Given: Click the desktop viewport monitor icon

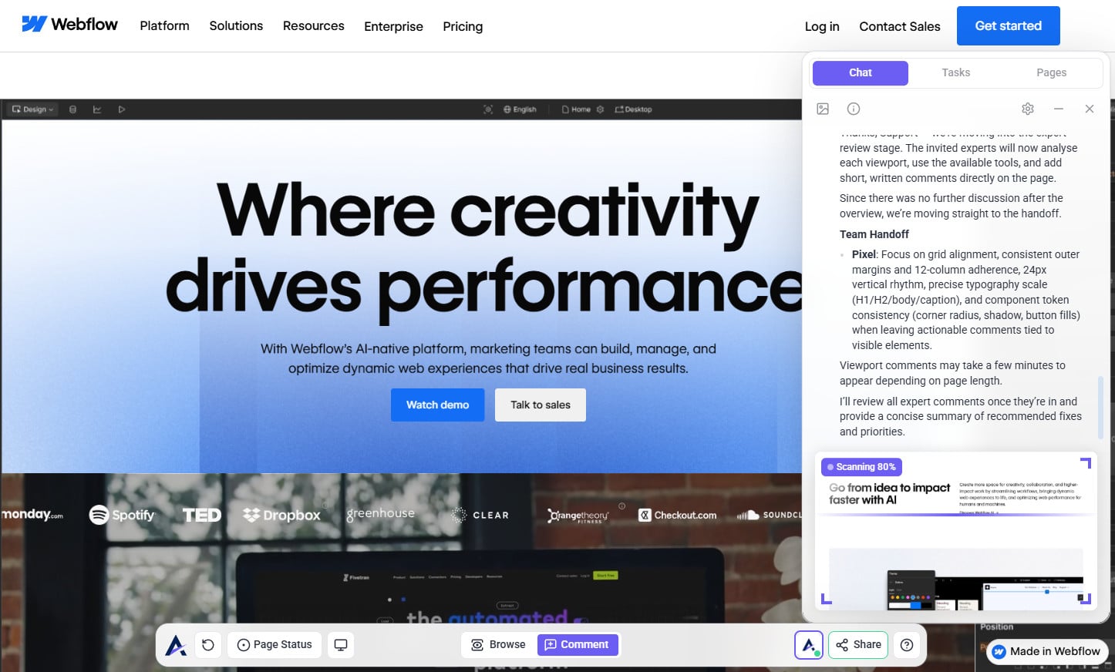Looking at the screenshot, I should (x=341, y=645).
